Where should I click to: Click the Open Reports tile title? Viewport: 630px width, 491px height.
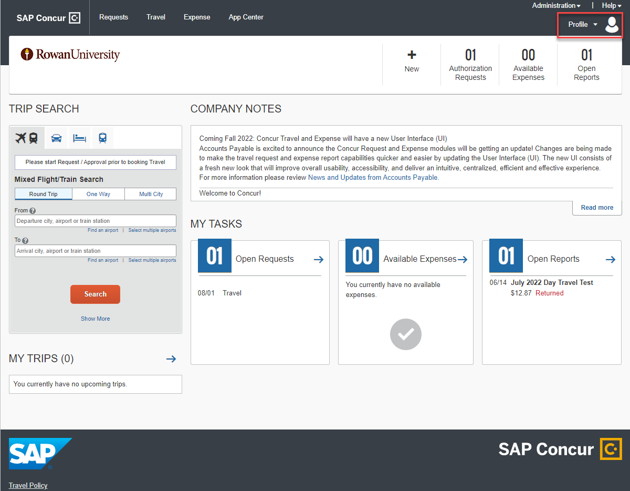tap(553, 259)
